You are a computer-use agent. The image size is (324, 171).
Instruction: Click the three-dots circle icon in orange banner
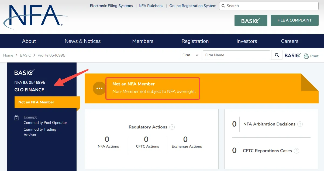(99, 88)
